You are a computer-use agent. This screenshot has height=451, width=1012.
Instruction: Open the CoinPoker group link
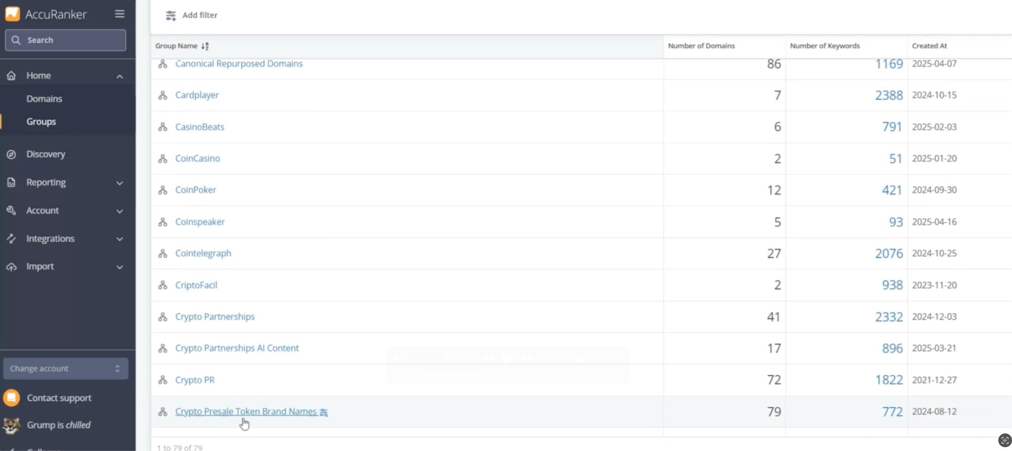[x=196, y=190]
